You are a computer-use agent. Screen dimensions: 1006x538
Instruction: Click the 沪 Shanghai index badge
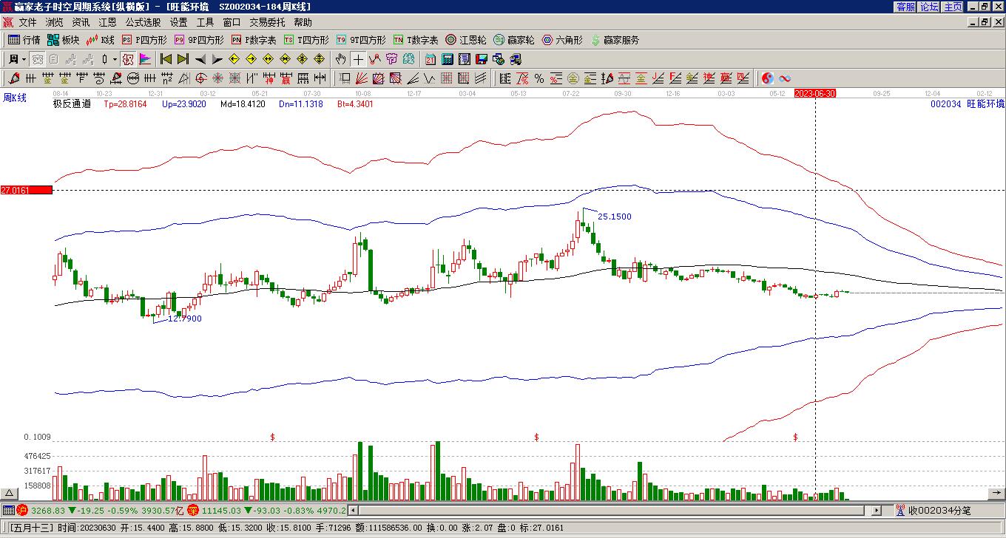pyautogui.click(x=22, y=510)
